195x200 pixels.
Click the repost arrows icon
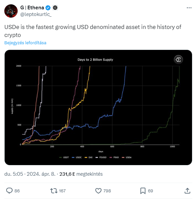(x=54, y=191)
